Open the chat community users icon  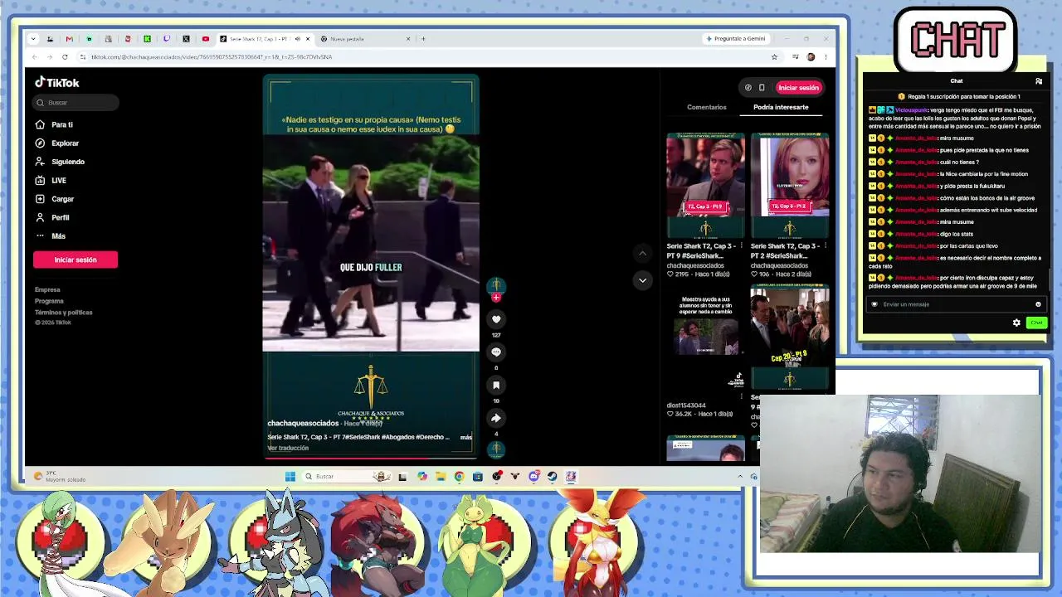coord(1039,81)
